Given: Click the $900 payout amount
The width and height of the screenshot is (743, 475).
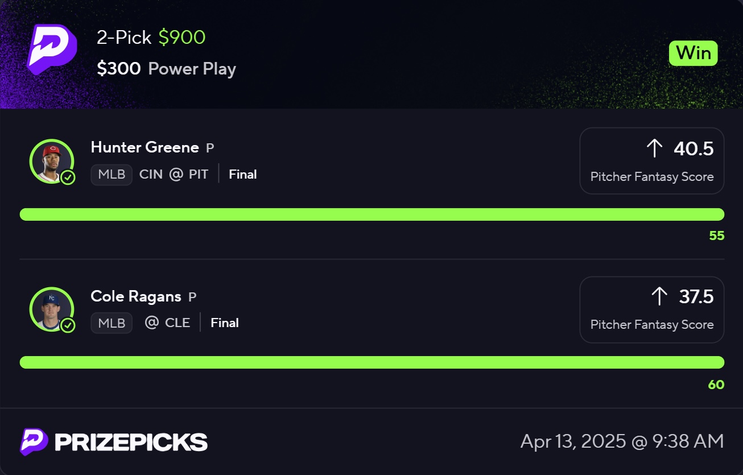Looking at the screenshot, I should click(182, 38).
